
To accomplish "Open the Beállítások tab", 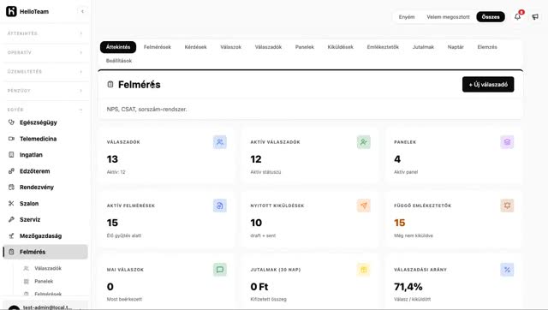I will (119, 61).
